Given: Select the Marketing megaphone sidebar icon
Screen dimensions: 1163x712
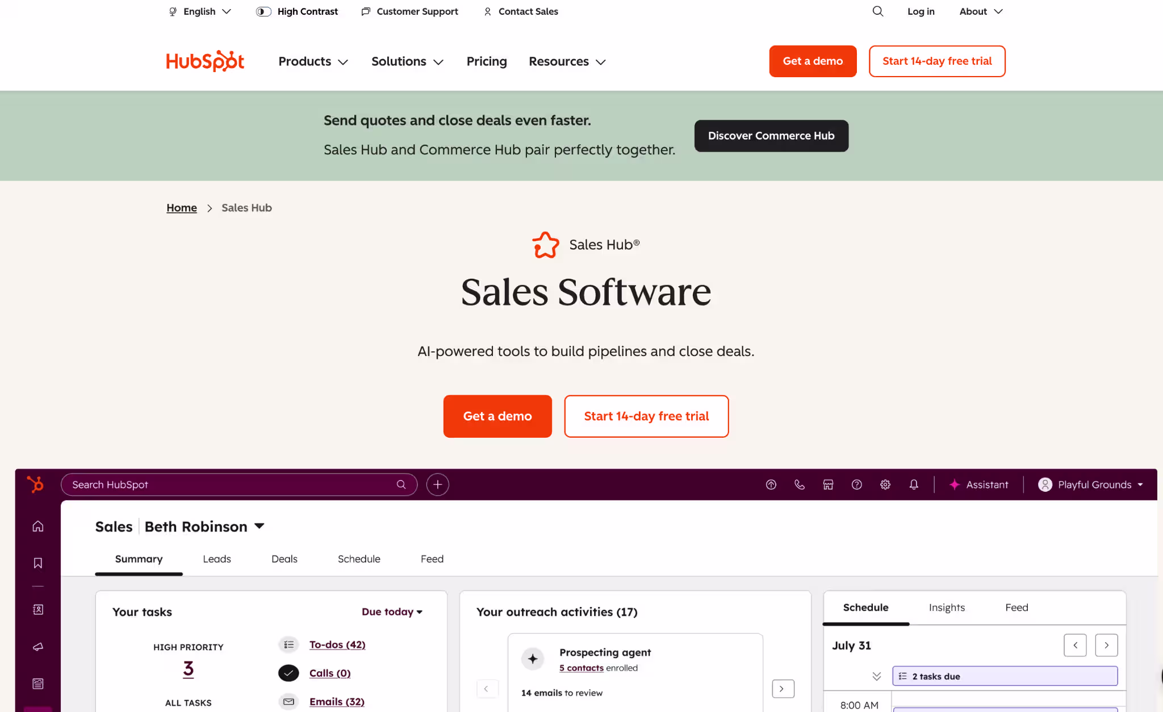Looking at the screenshot, I should [x=37, y=646].
